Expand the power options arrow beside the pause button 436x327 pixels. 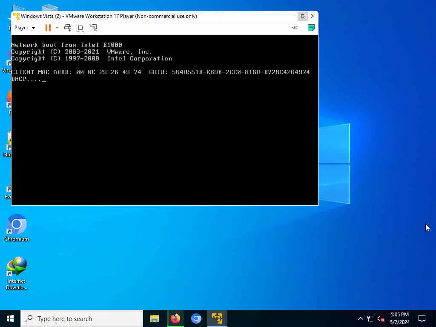click(57, 28)
